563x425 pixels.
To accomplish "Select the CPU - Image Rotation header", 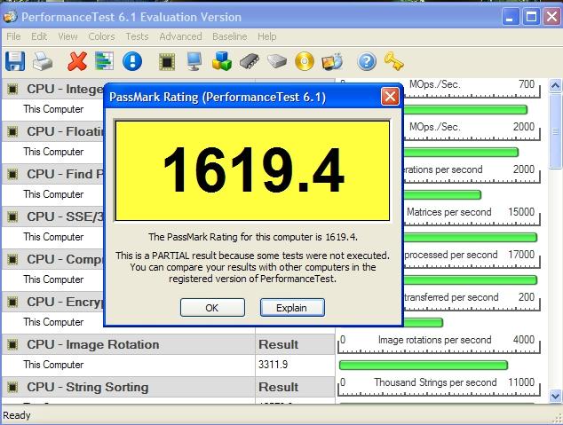I will pos(93,344).
